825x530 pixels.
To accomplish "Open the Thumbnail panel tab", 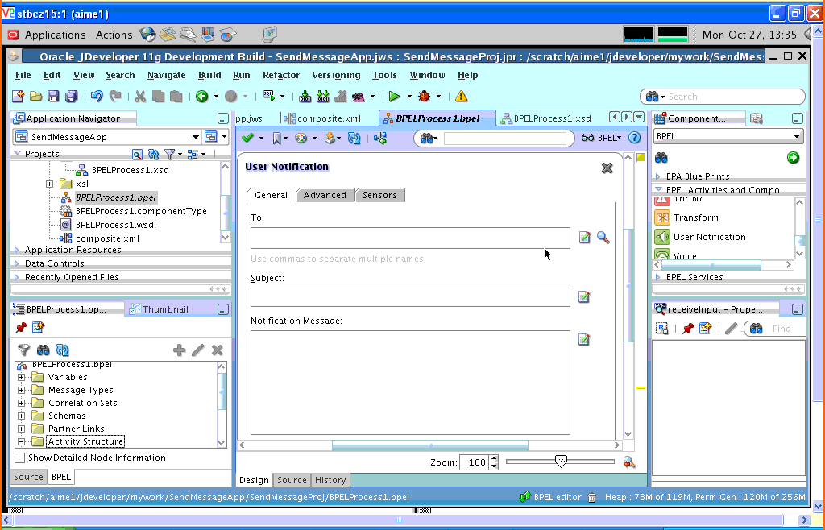I will click(x=160, y=309).
